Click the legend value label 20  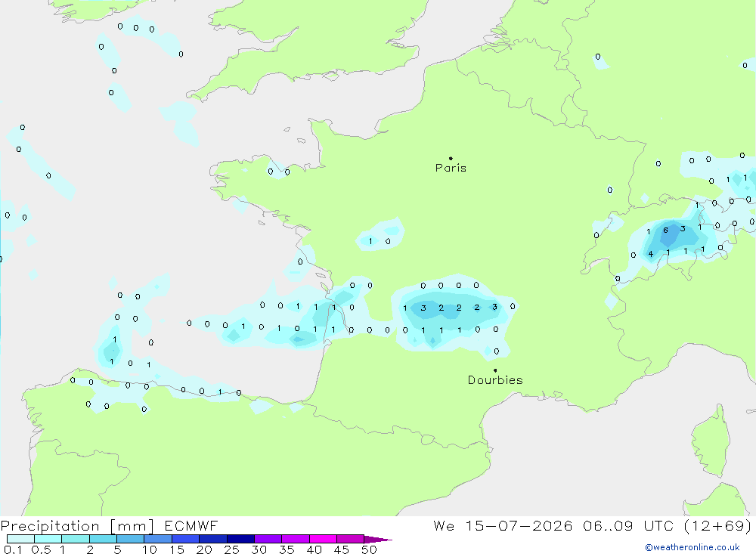(x=204, y=549)
